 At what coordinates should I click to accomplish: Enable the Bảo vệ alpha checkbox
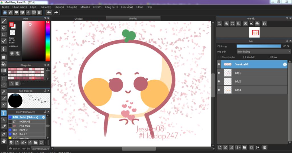(219, 57)
